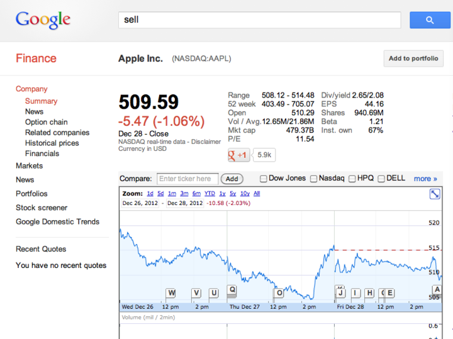Set chart zoom to 1y
The height and width of the screenshot is (339, 453).
[x=222, y=194]
